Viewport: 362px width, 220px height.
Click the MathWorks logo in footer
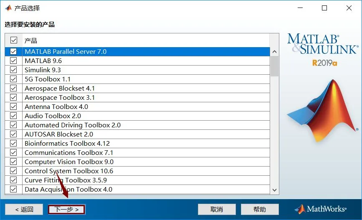[x=320, y=209]
